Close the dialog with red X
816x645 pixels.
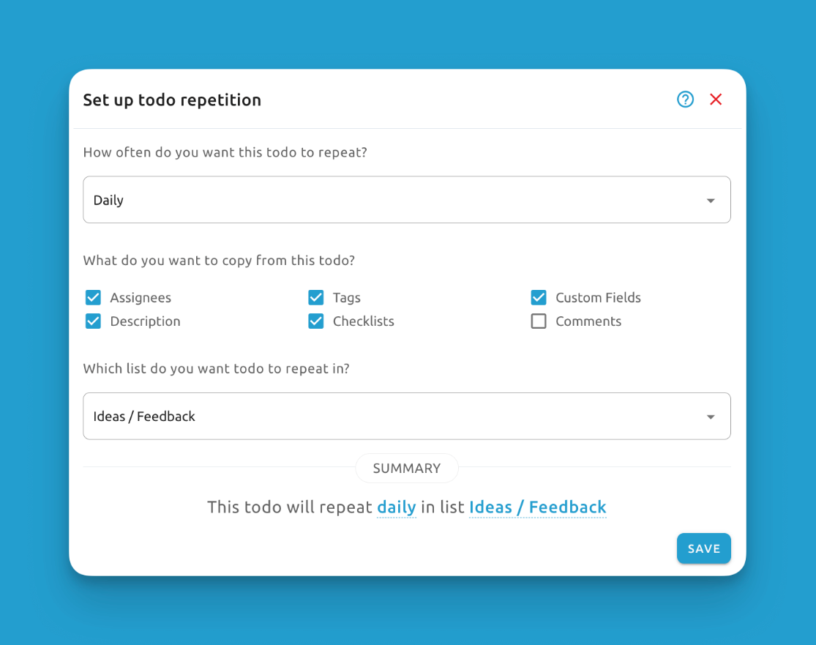(x=716, y=100)
